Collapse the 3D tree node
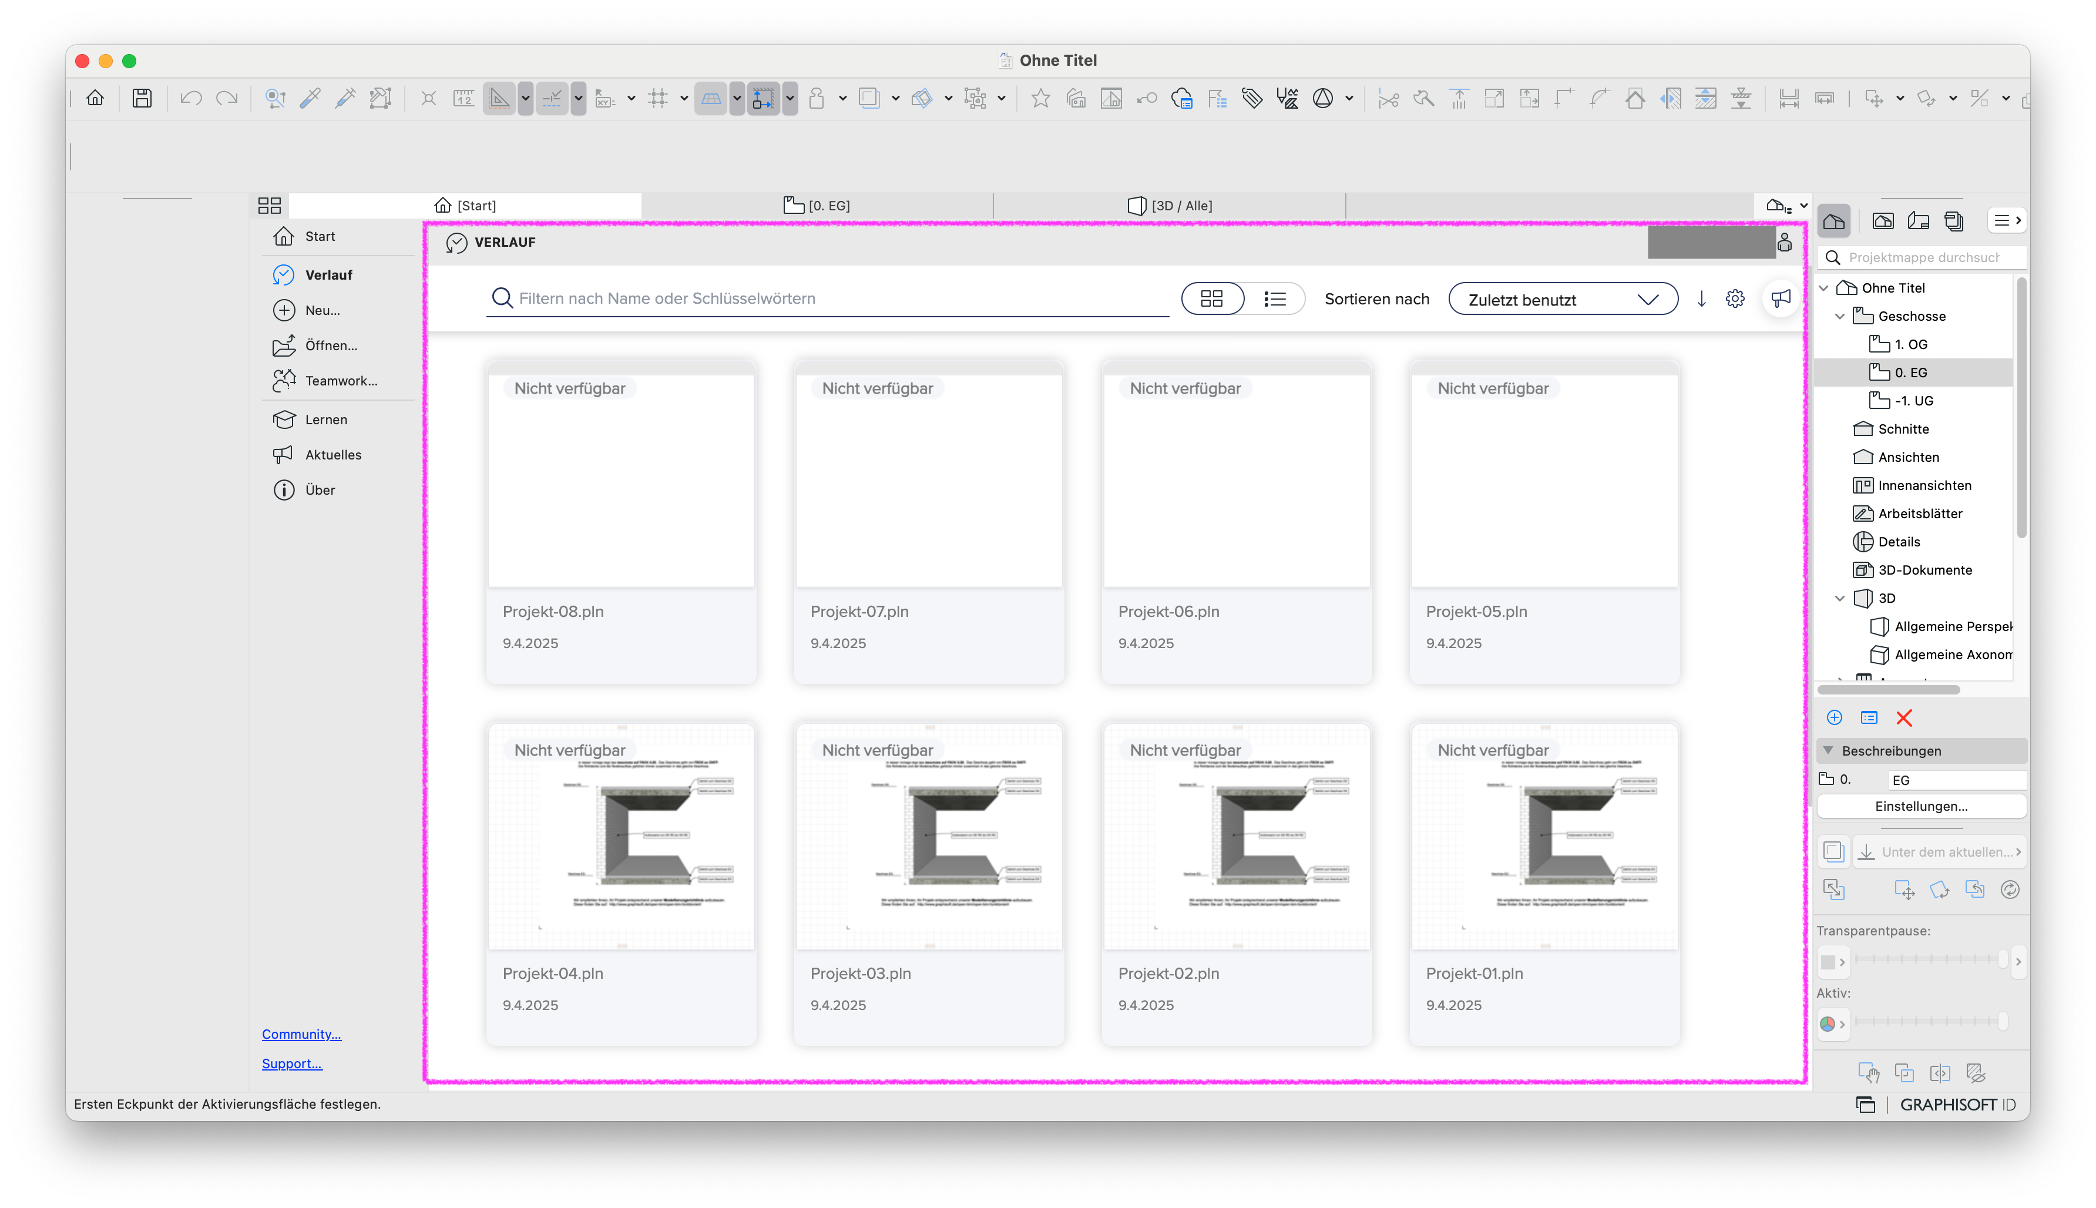This screenshot has height=1208, width=2096. tap(1840, 598)
